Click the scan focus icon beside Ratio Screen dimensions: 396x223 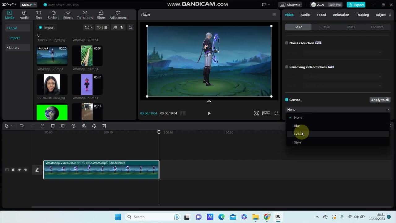(x=256, y=113)
